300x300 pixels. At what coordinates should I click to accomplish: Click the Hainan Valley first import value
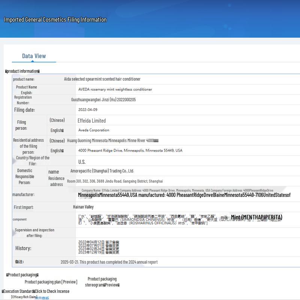point(83,207)
